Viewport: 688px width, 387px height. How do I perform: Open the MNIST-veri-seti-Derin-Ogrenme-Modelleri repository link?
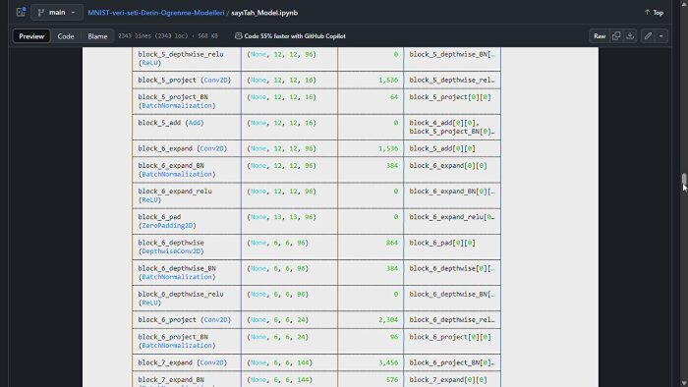pos(155,13)
